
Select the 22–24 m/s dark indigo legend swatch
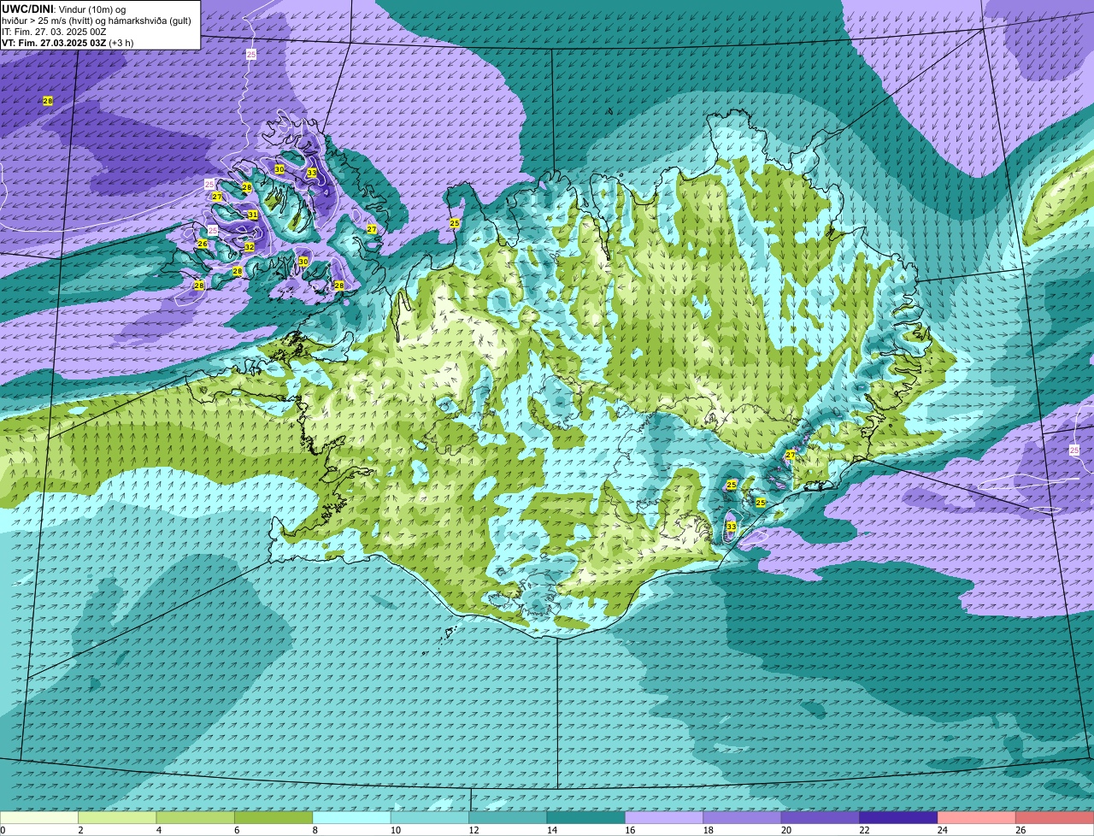coord(899,818)
